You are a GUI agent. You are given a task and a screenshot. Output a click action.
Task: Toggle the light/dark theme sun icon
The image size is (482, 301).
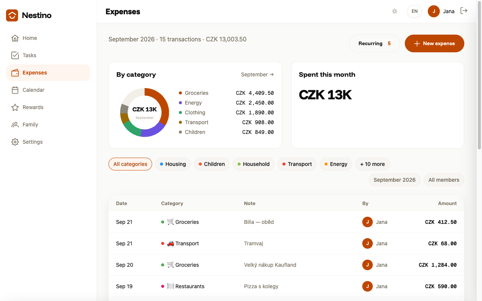[395, 11]
